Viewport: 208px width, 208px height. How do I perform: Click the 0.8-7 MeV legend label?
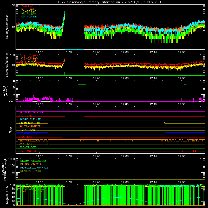tap(28, 61)
